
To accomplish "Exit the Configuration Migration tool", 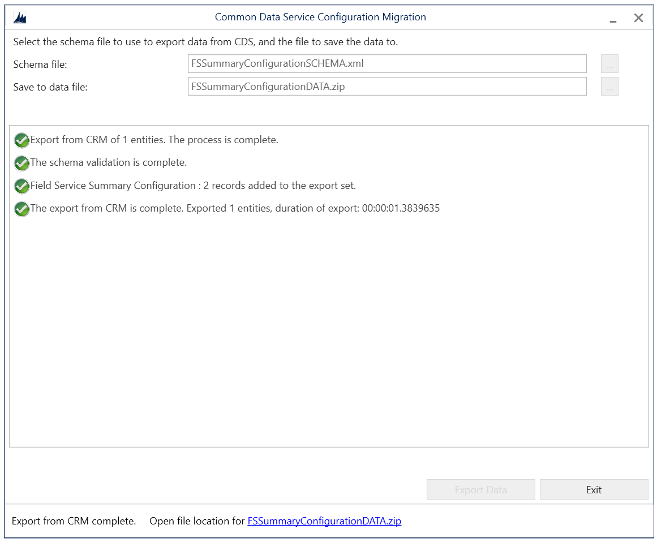I will coord(594,490).
